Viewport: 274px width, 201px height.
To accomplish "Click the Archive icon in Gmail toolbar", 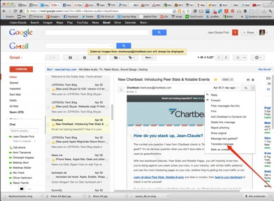I will pyautogui.click(x=70, y=58).
